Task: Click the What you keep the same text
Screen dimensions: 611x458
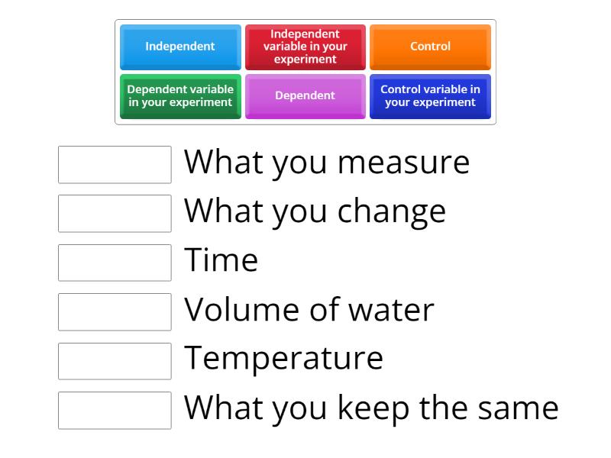Action: (371, 408)
